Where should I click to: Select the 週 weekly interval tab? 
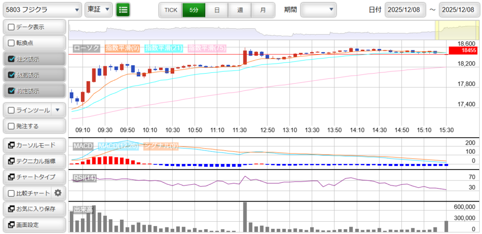[x=240, y=10]
